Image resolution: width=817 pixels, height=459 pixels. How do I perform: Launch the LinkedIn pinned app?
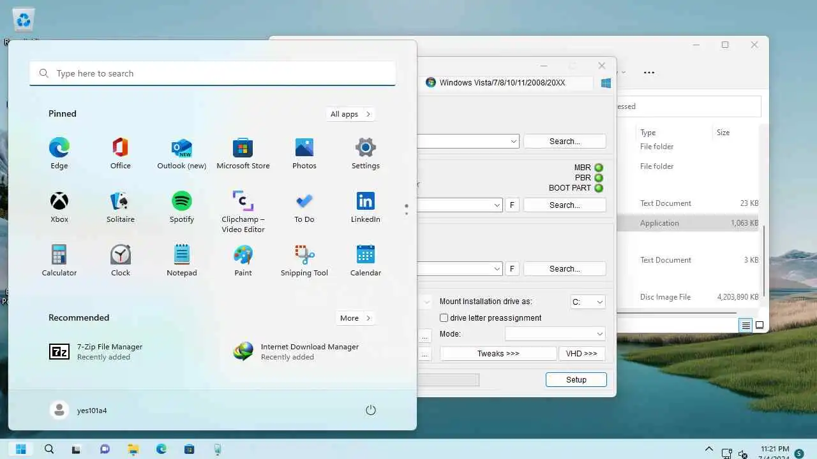366,207
